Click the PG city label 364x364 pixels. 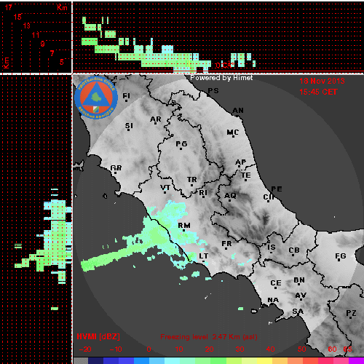pos(181,144)
